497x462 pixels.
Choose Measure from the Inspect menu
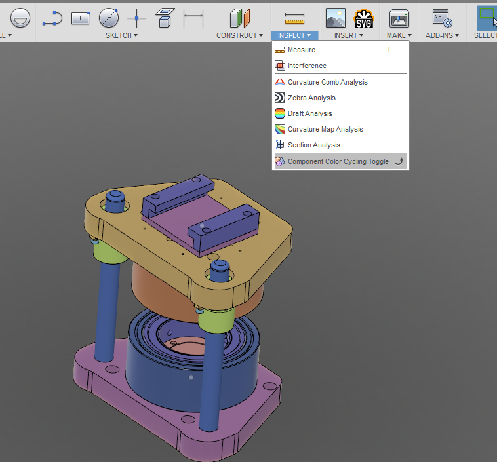coord(340,50)
